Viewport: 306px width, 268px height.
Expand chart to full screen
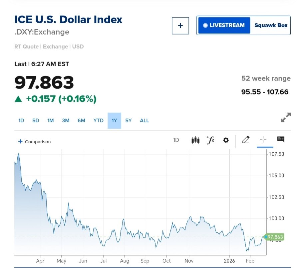(x=286, y=117)
